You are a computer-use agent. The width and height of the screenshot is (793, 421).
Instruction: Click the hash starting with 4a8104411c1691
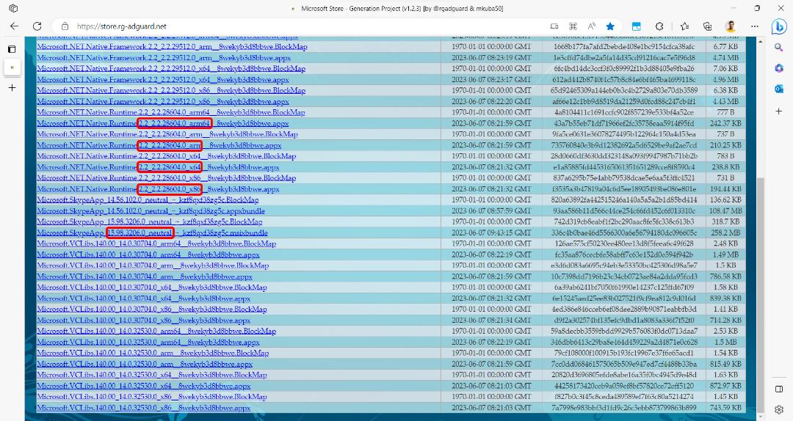(x=624, y=112)
